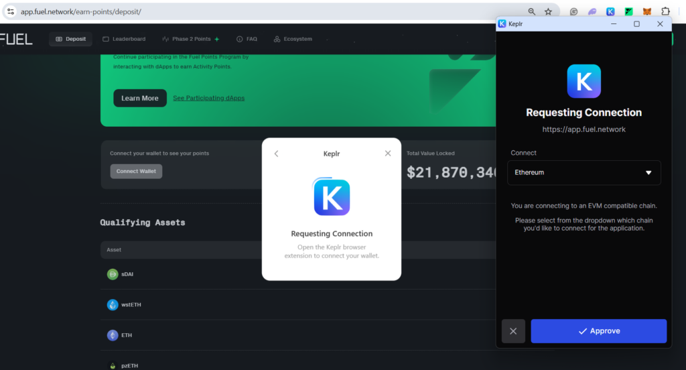This screenshot has width=686, height=370.
Task: Expand the Ethereum chain dropdown
Action: coord(585,172)
